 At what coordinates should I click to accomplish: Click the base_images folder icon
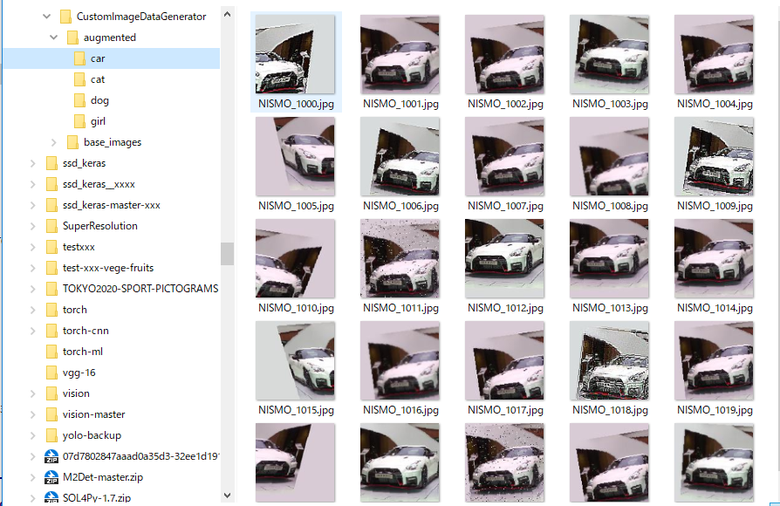(72, 142)
